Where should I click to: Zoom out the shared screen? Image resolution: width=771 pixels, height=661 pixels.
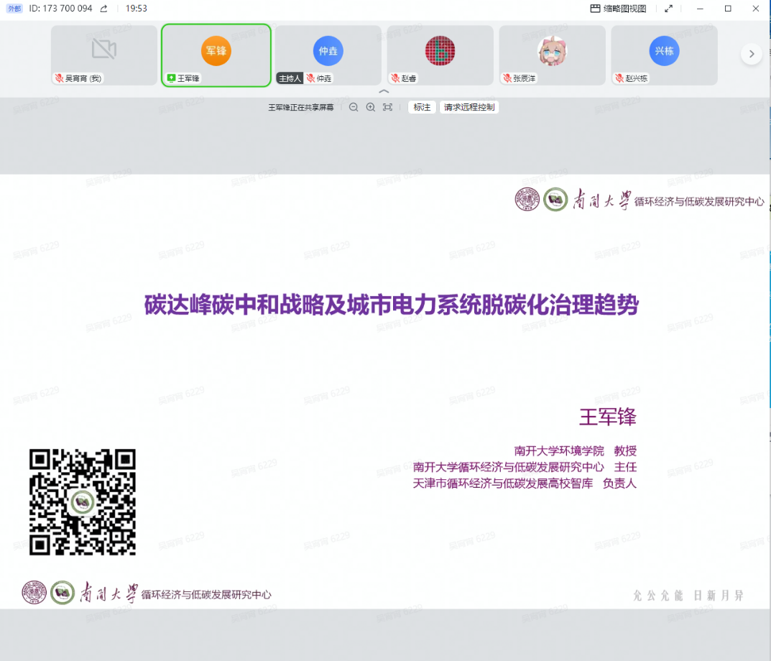(354, 107)
